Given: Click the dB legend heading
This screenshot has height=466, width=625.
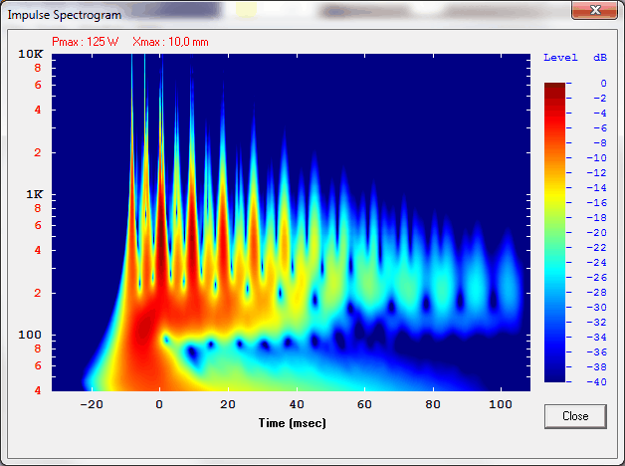Looking at the screenshot, I should 600,58.
